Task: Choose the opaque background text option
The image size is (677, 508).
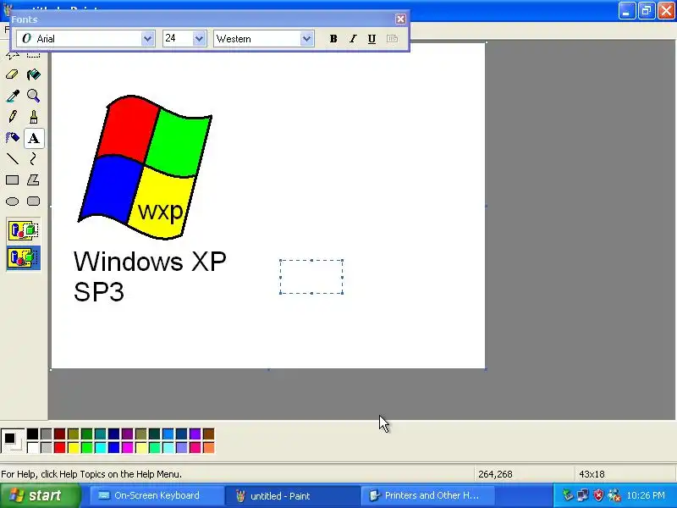Action: (24, 230)
